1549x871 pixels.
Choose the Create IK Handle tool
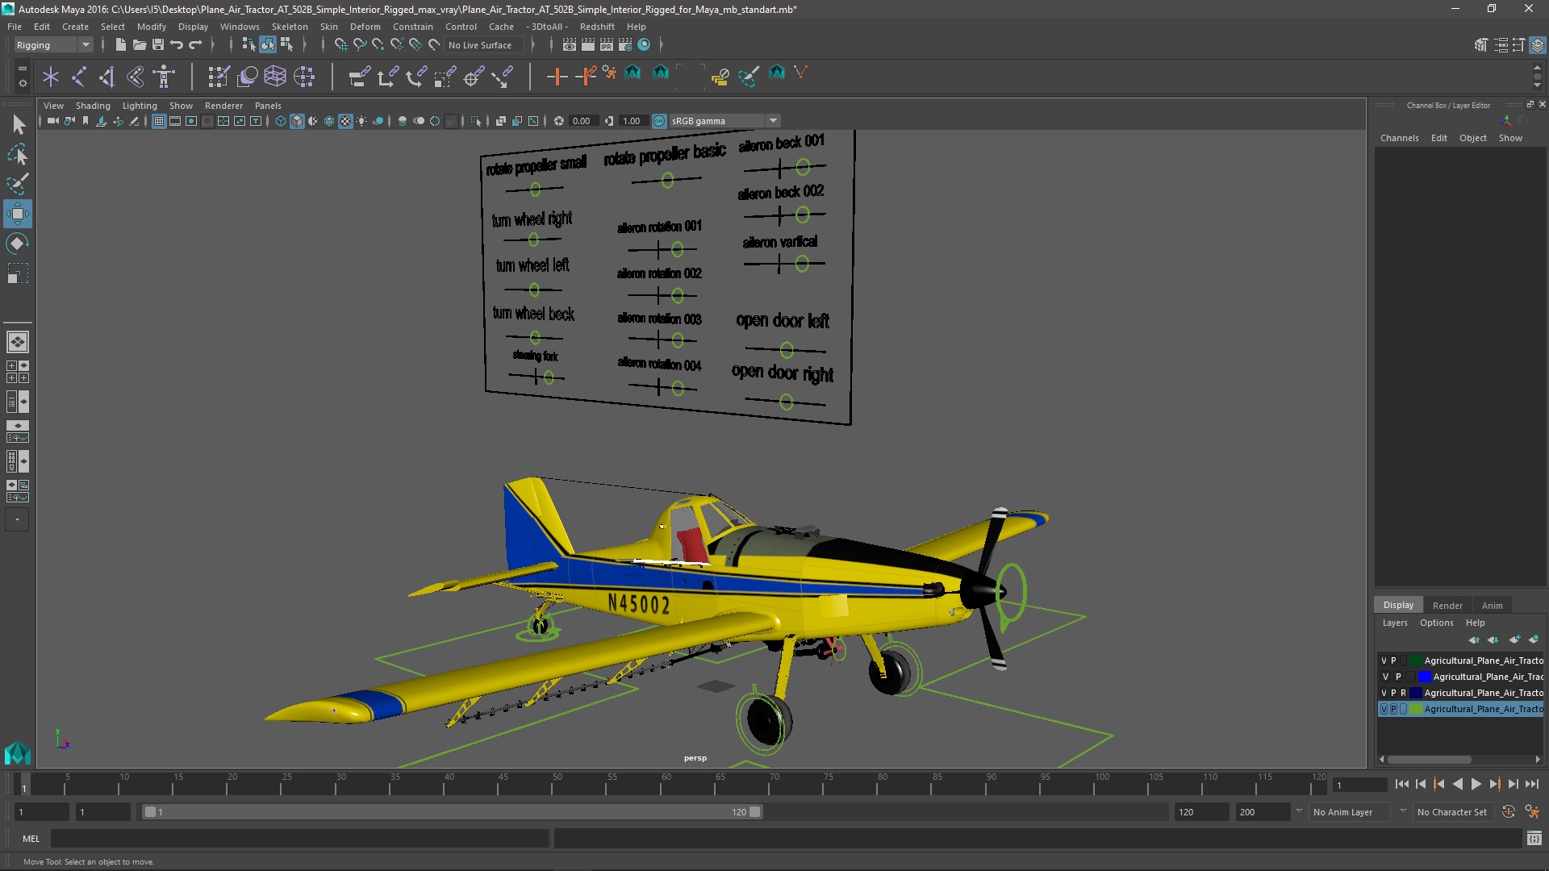pyautogui.click(x=107, y=77)
